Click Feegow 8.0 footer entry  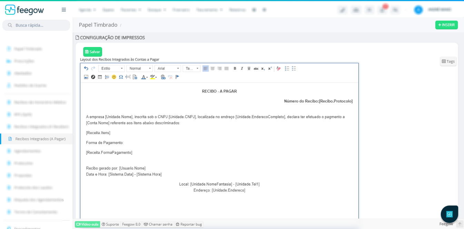click(x=131, y=224)
